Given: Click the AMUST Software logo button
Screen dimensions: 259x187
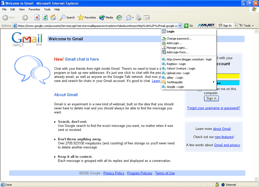Looking at the screenshot, I should (206, 26).
